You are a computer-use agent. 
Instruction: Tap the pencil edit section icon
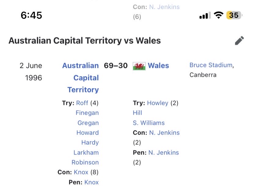tap(240, 41)
